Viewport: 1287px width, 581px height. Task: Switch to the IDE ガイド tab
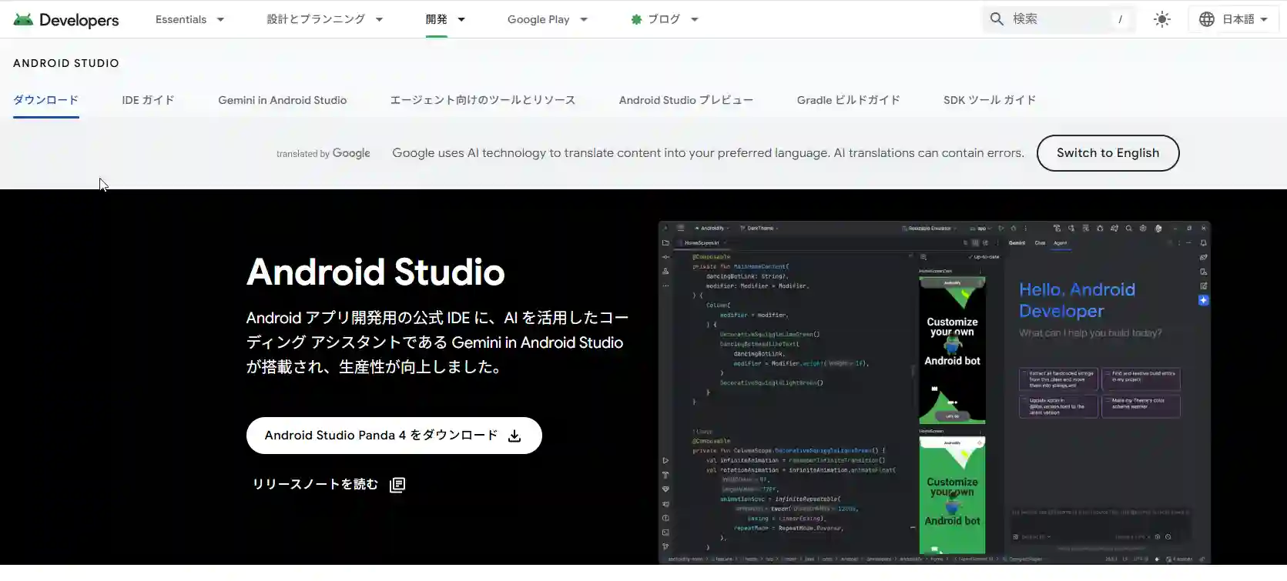tap(148, 100)
